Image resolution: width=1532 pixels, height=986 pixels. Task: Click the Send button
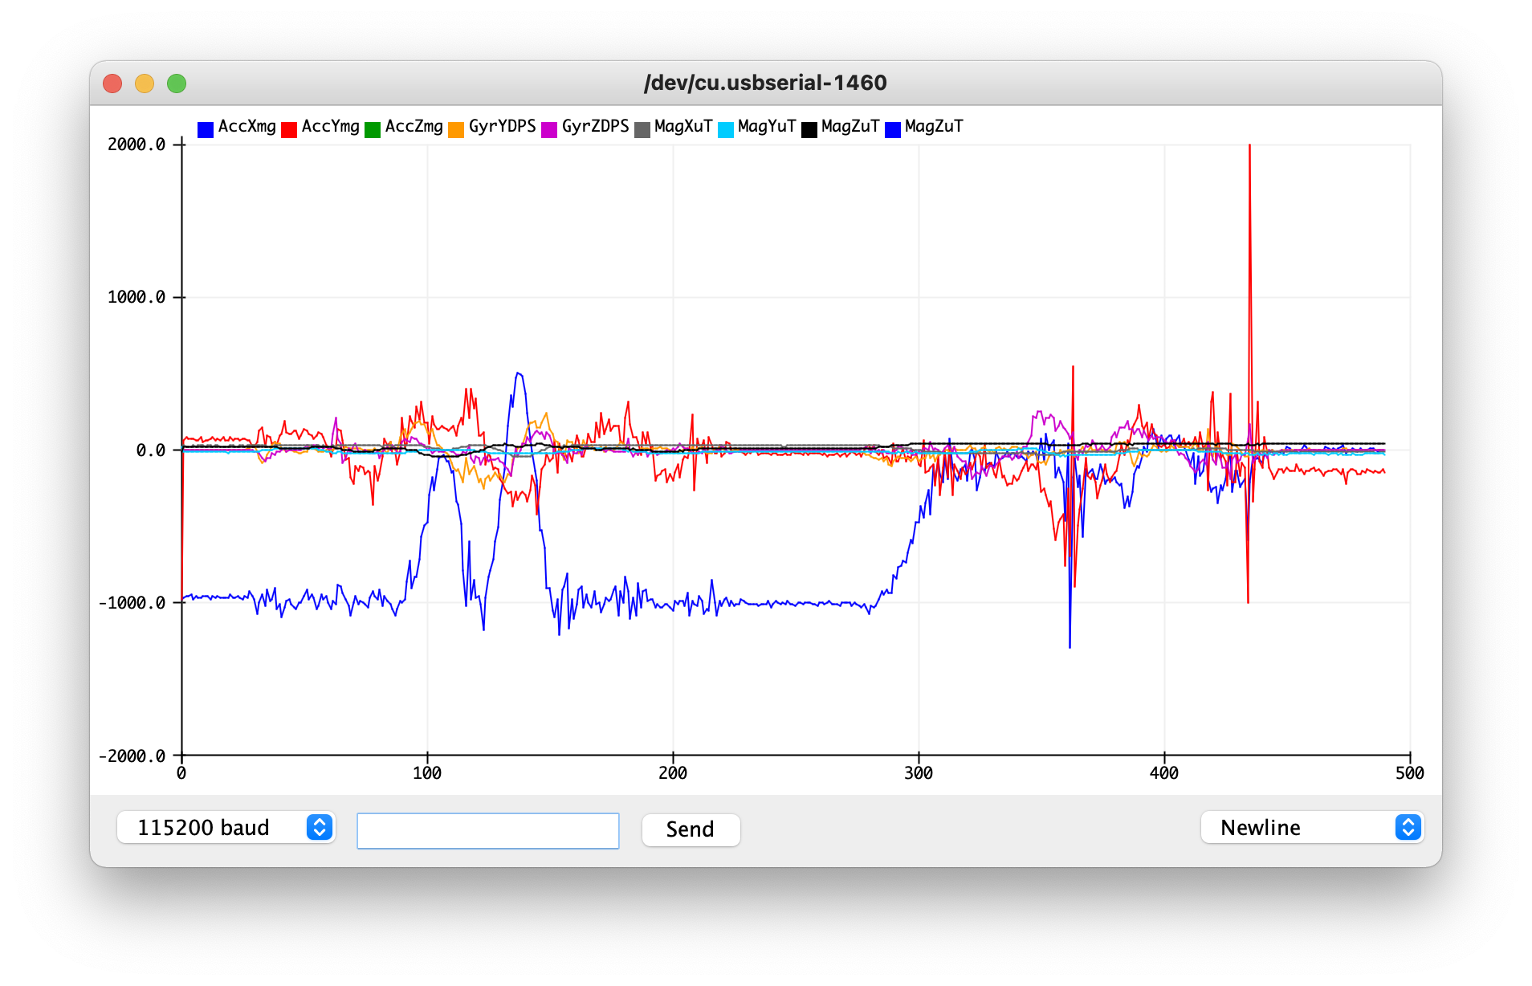[691, 829]
